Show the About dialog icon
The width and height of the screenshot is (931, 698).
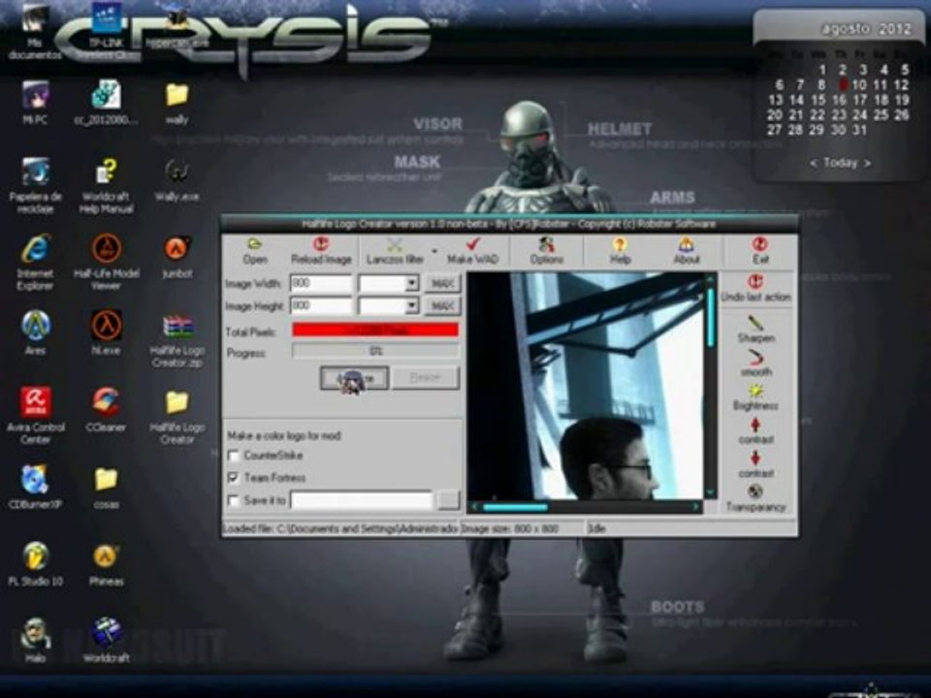686,244
